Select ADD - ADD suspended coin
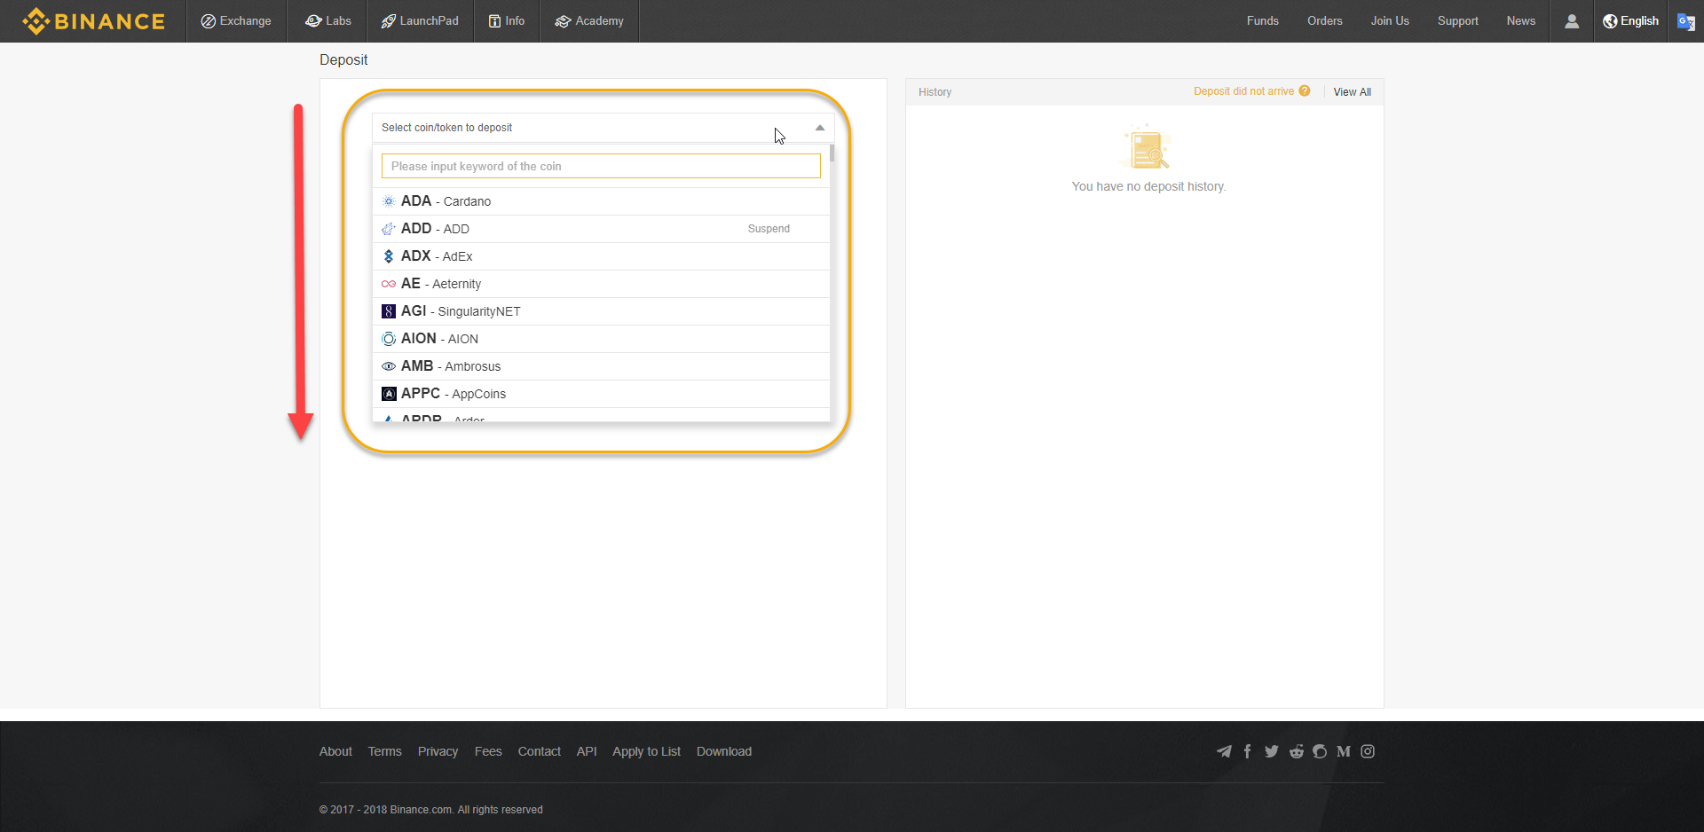 [601, 229]
